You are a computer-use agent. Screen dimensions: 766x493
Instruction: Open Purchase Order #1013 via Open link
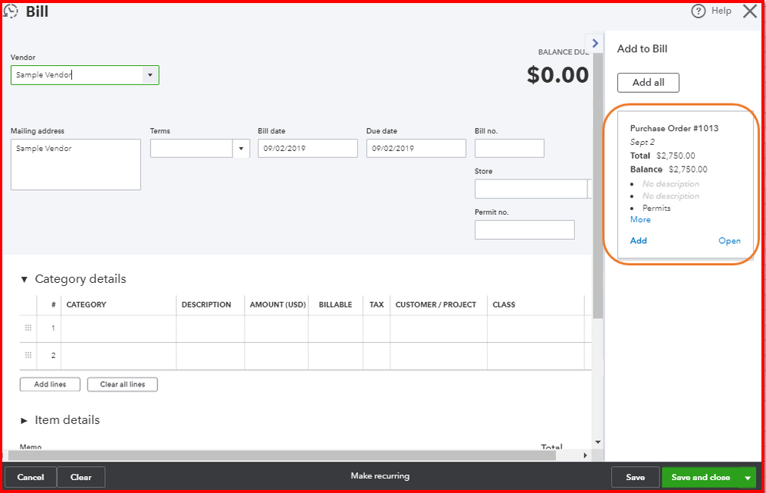[729, 241]
